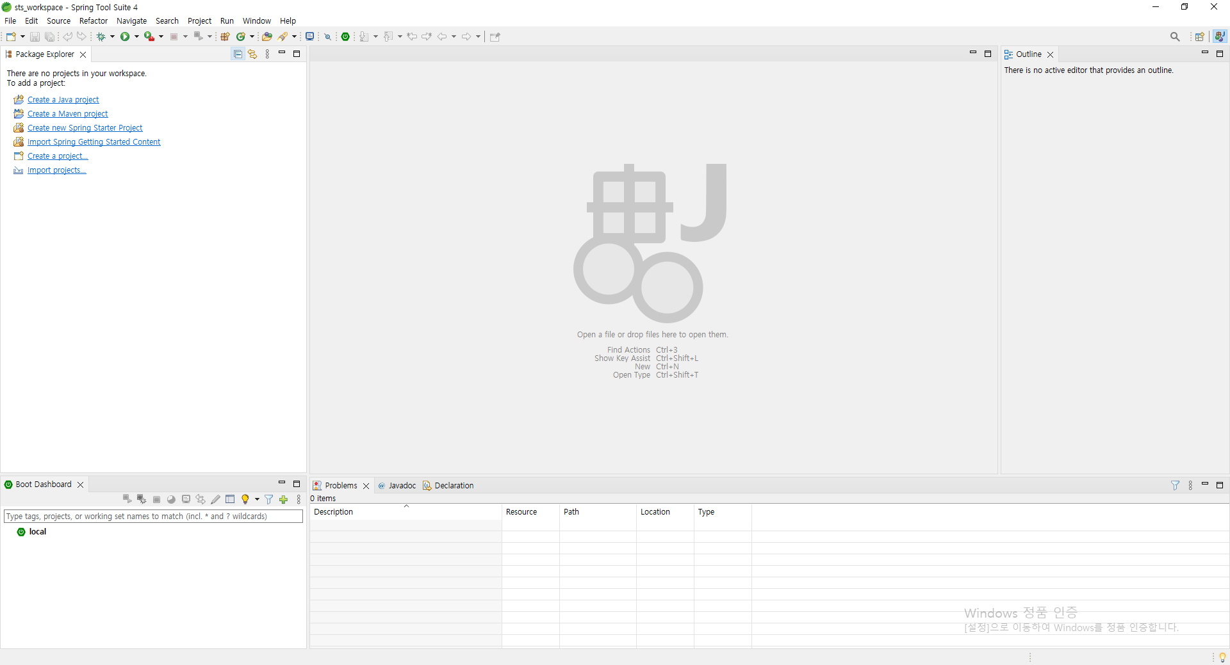This screenshot has width=1230, height=665.
Task: Sort Problems by Description column header
Action: pos(406,512)
